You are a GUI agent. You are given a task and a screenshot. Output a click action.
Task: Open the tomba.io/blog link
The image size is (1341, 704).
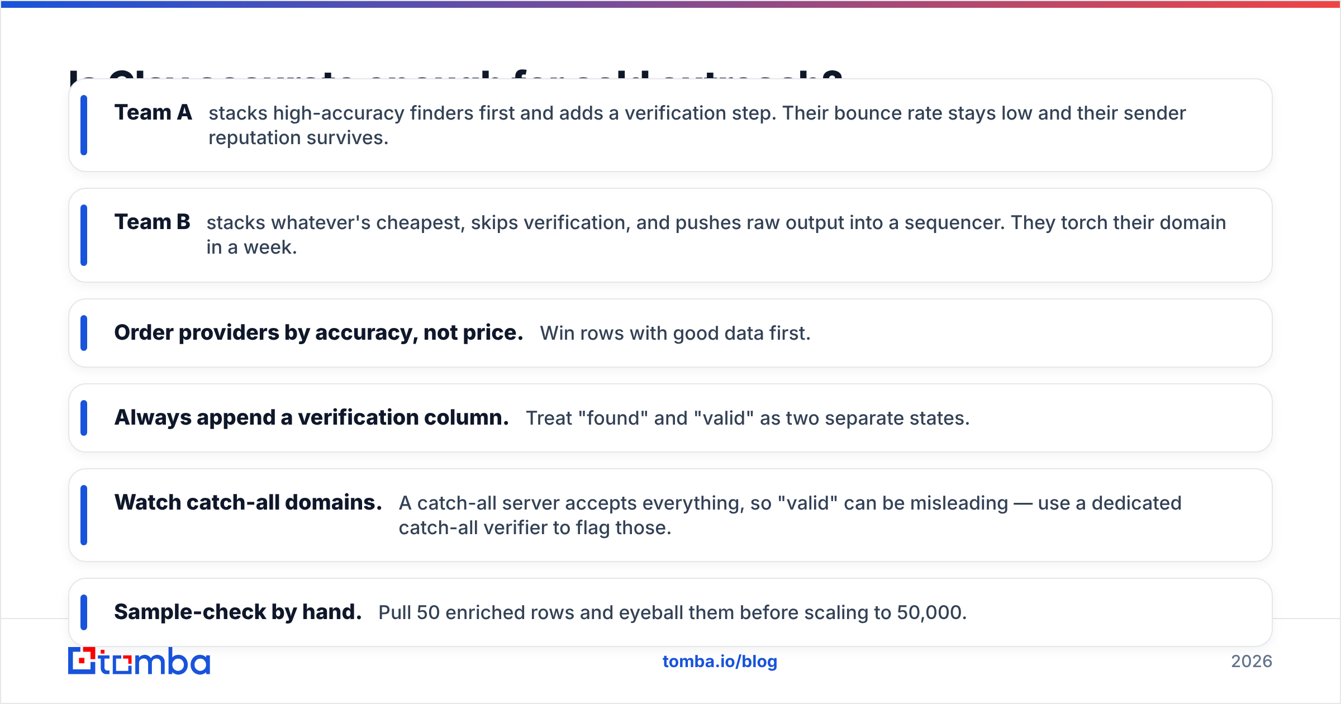pos(720,662)
